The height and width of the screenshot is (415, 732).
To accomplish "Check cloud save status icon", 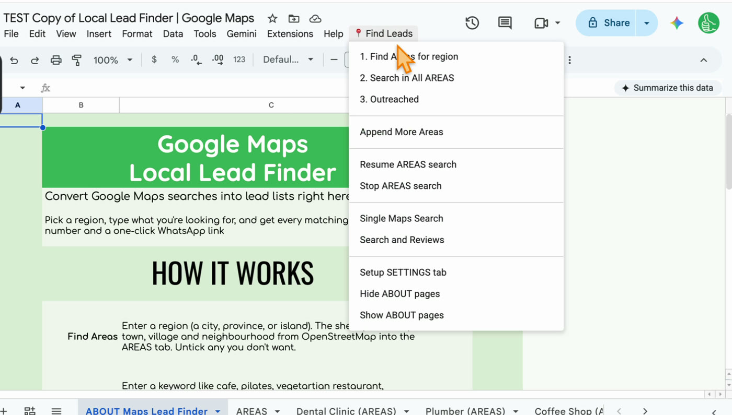I will (x=315, y=19).
